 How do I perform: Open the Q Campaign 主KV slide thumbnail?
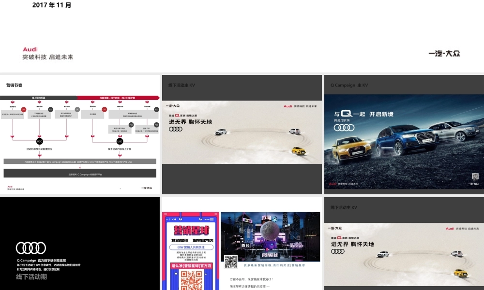(404, 134)
